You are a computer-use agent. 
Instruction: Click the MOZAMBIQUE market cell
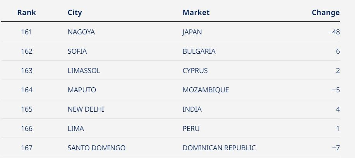206,90
